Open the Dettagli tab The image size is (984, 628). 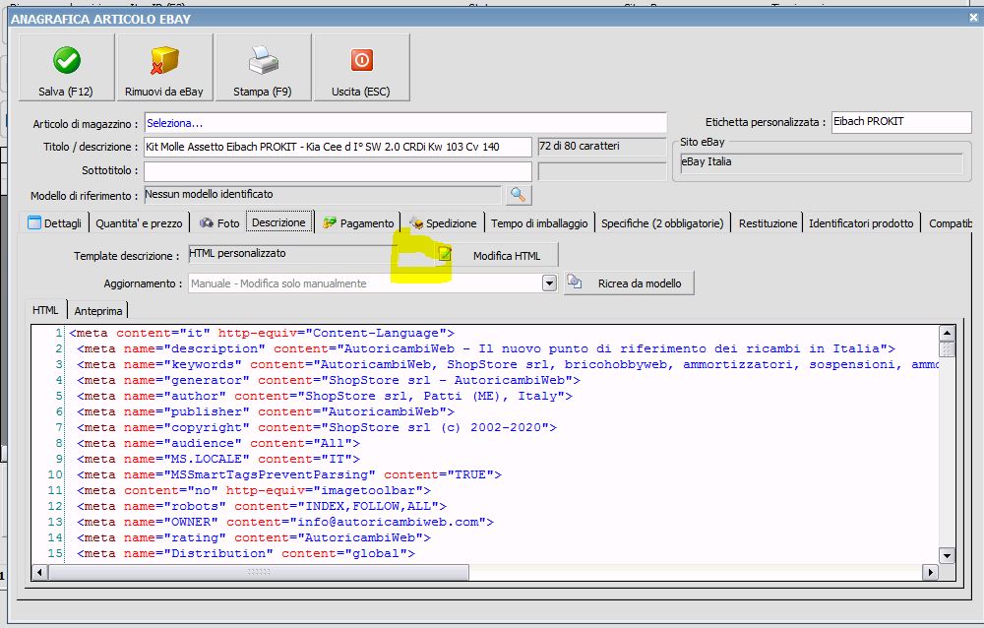coord(55,223)
